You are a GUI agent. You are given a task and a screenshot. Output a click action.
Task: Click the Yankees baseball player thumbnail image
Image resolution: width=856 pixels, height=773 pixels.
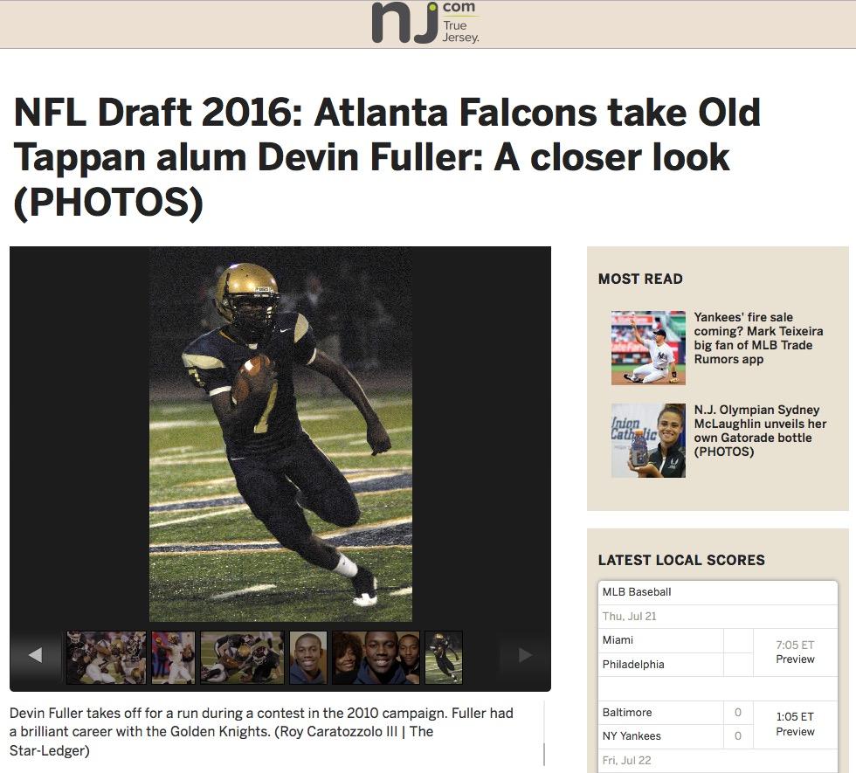point(648,348)
